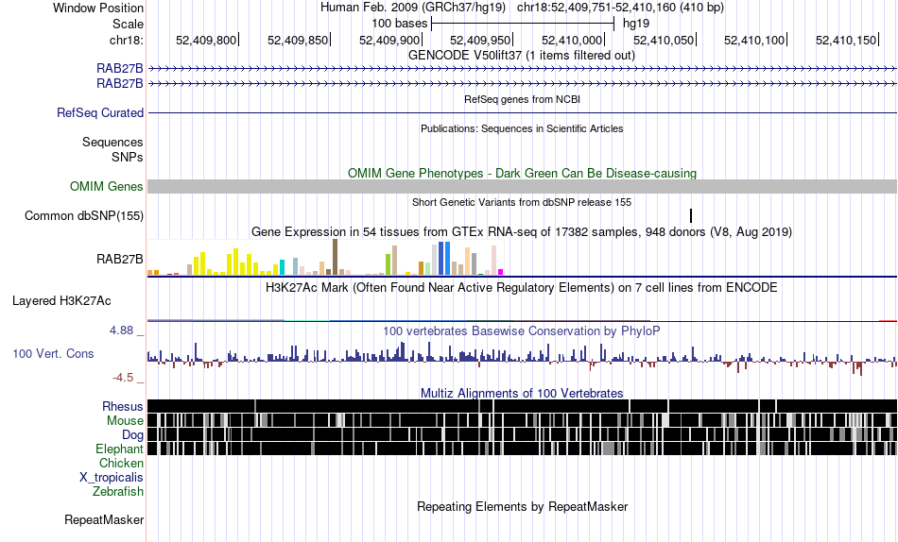Image resolution: width=898 pixels, height=542 pixels.
Task: Click the 52,409,800 ruler position
Action: coord(206,40)
